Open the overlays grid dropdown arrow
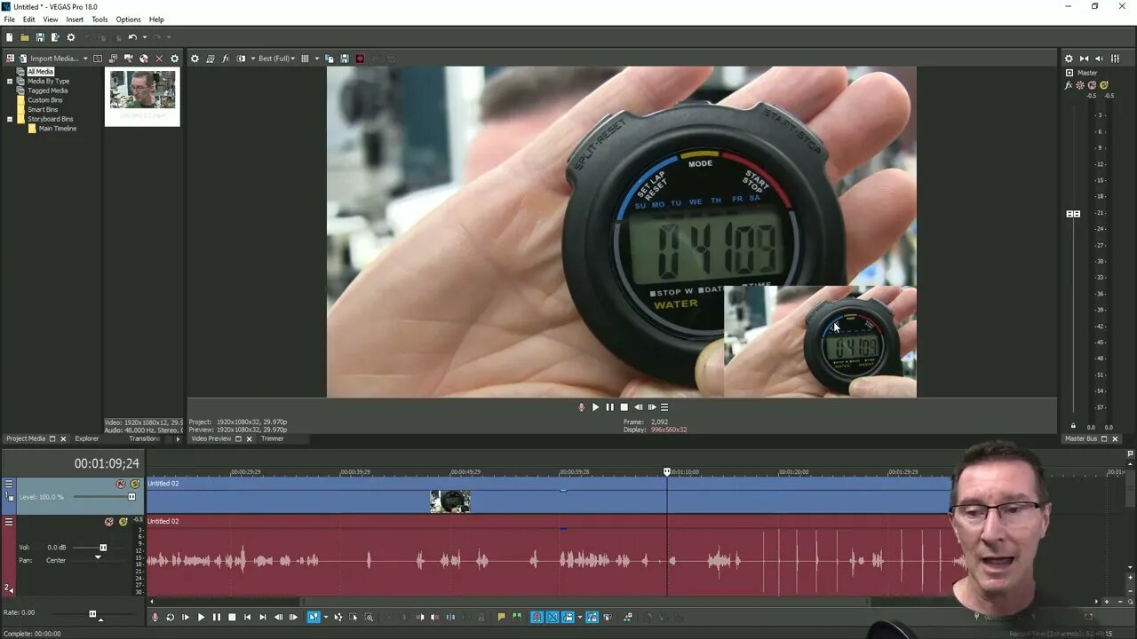This screenshot has width=1137, height=639. tap(317, 59)
